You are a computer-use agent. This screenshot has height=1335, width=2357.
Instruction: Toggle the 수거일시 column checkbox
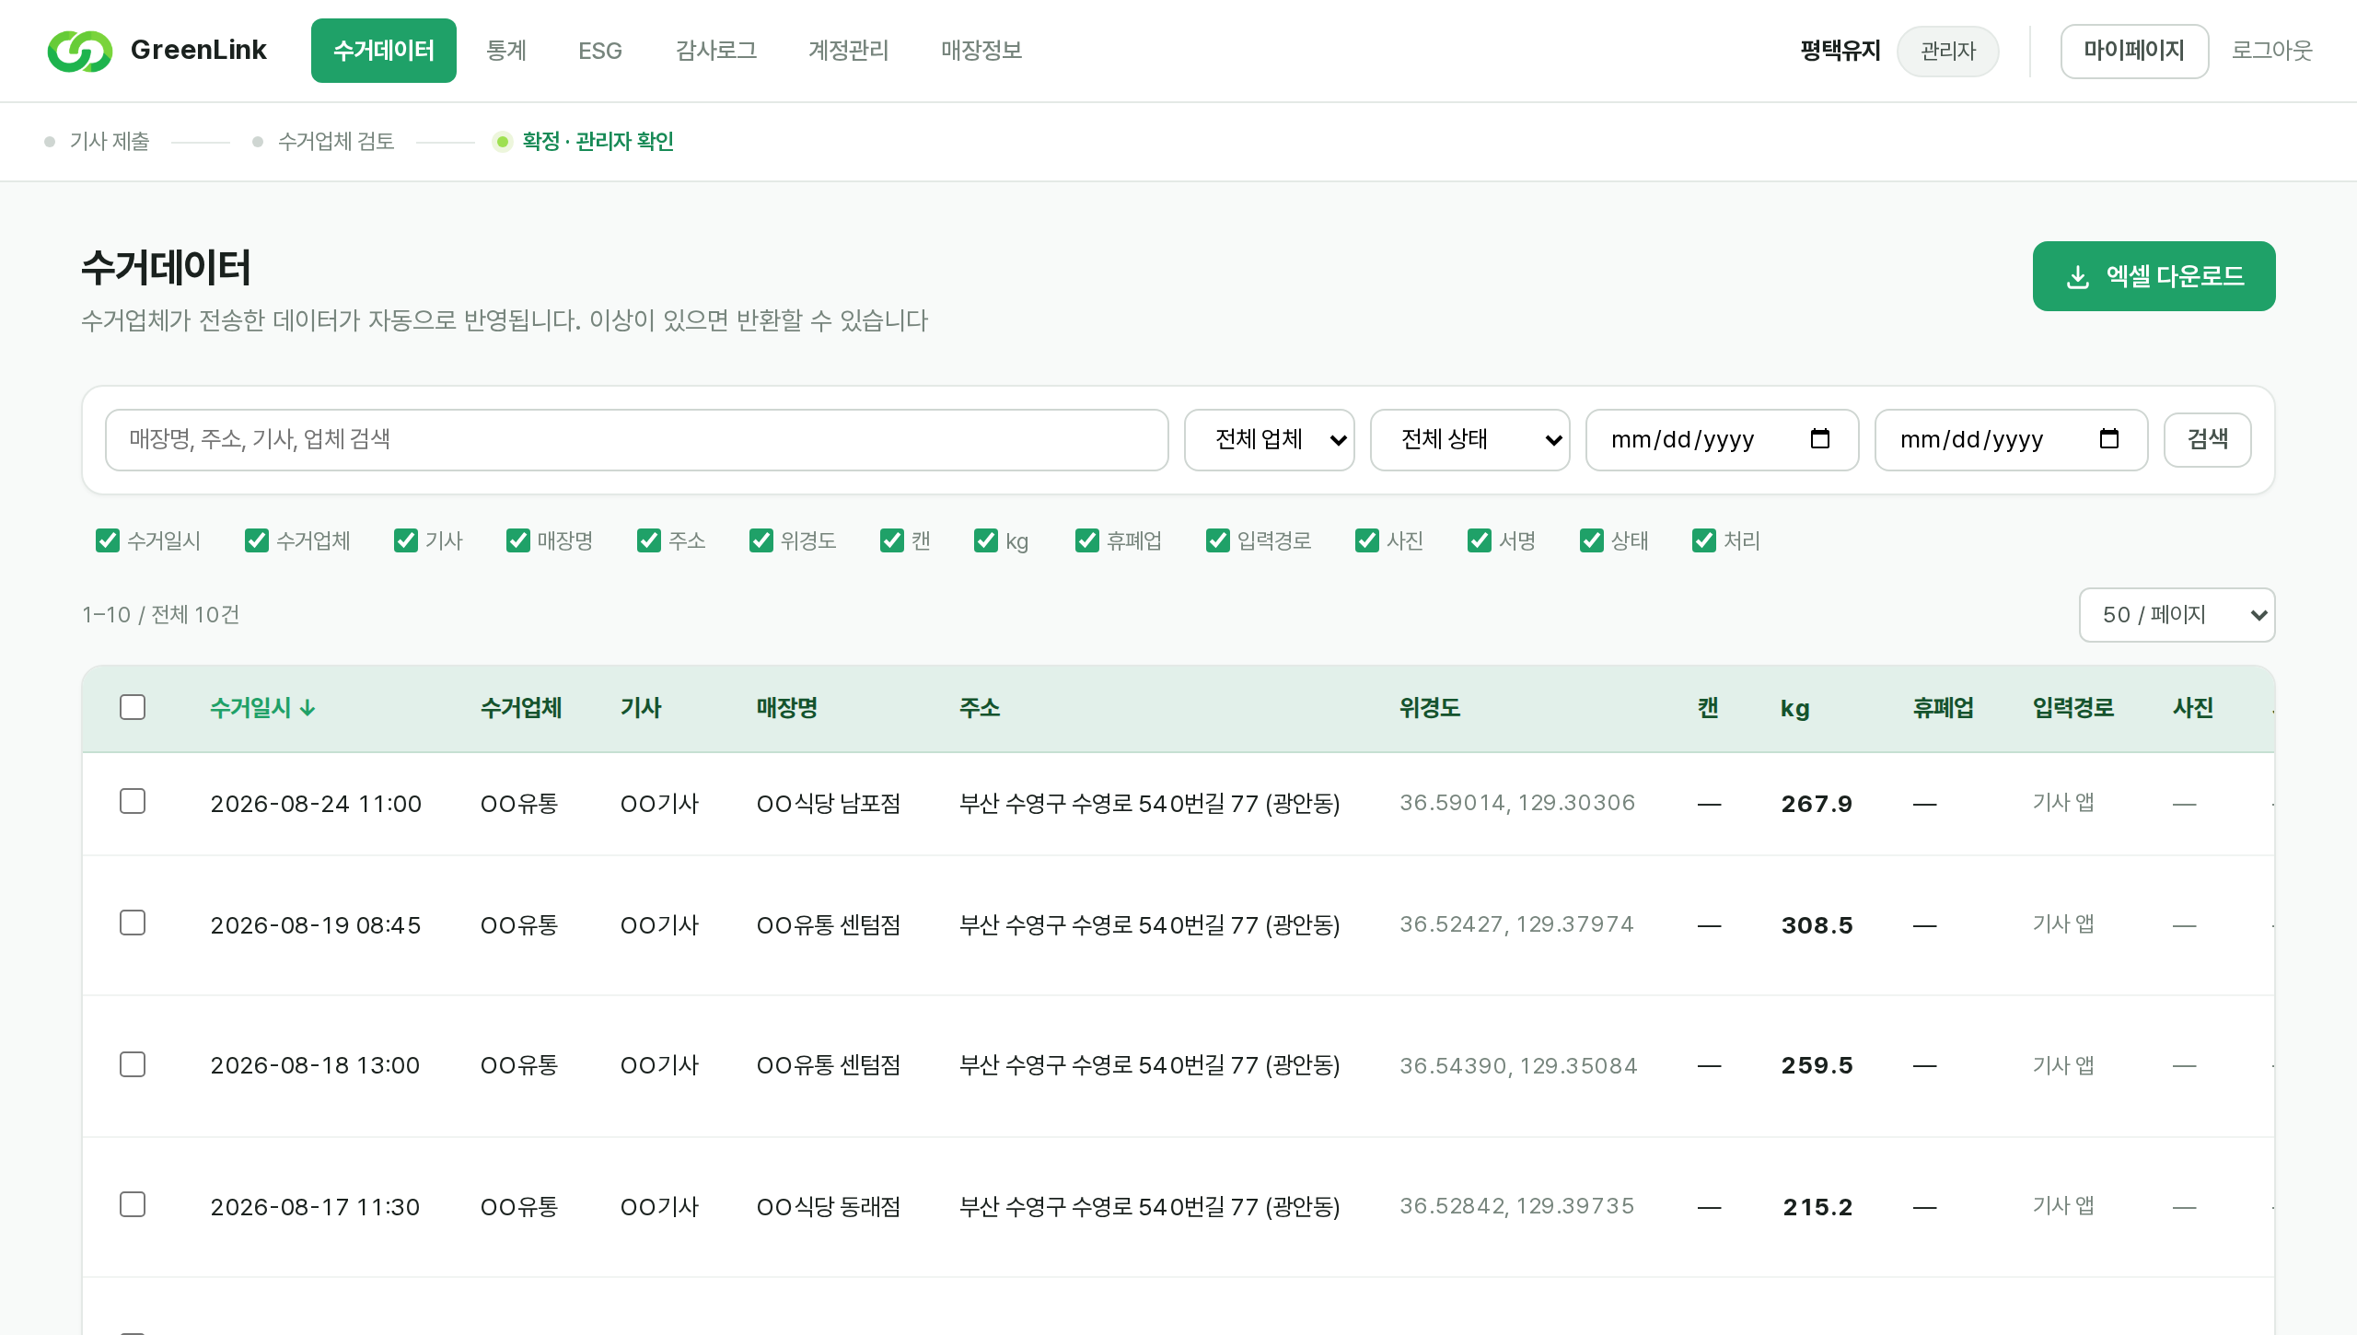[108, 540]
